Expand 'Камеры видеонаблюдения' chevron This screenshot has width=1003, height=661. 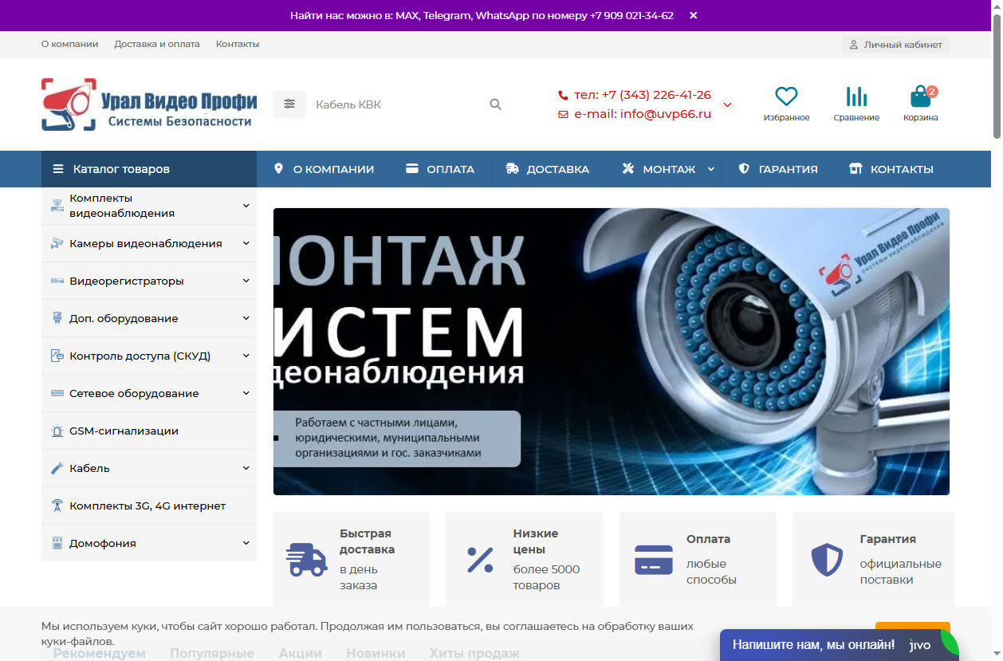pos(246,243)
